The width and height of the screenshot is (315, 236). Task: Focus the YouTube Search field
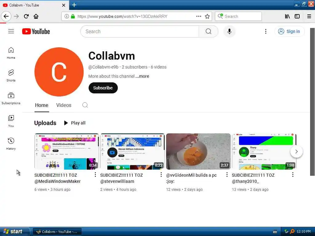point(140,31)
